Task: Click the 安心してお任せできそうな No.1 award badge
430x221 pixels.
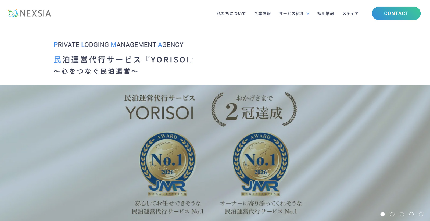Action: click(x=168, y=164)
